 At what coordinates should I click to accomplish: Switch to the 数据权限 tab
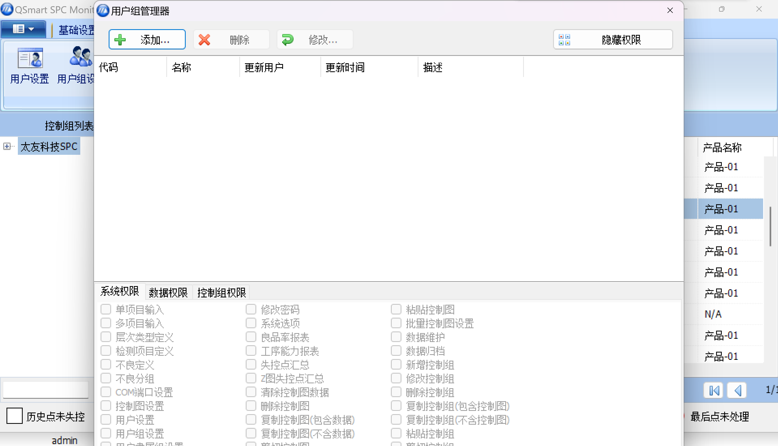coord(168,293)
